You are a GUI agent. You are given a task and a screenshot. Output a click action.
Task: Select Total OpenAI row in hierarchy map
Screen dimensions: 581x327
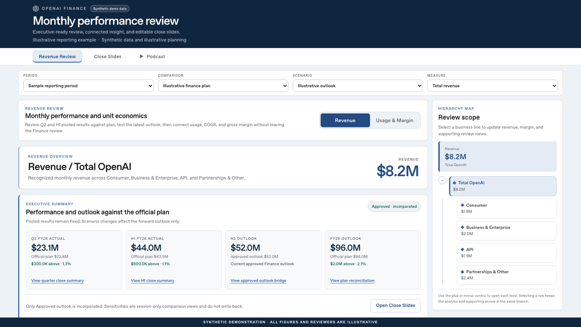503,186
